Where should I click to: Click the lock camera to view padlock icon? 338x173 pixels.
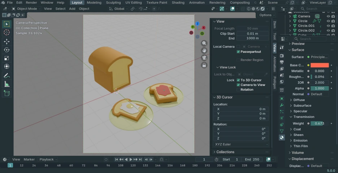204,65
